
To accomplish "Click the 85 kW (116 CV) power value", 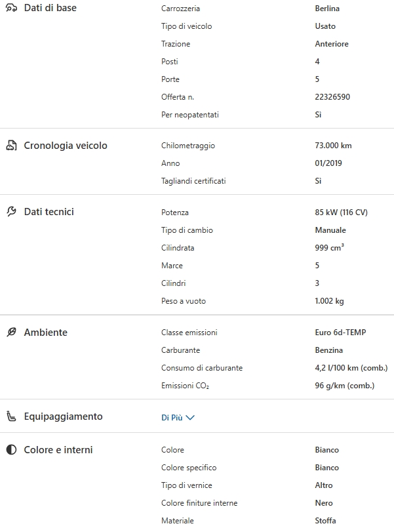I will coord(342,213).
